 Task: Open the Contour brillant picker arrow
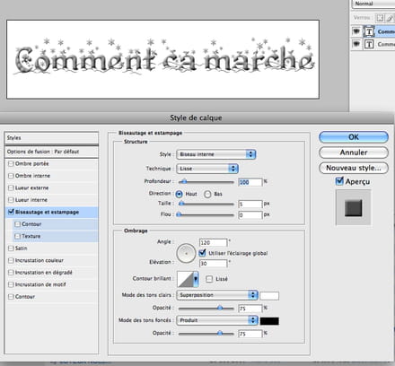click(x=196, y=279)
